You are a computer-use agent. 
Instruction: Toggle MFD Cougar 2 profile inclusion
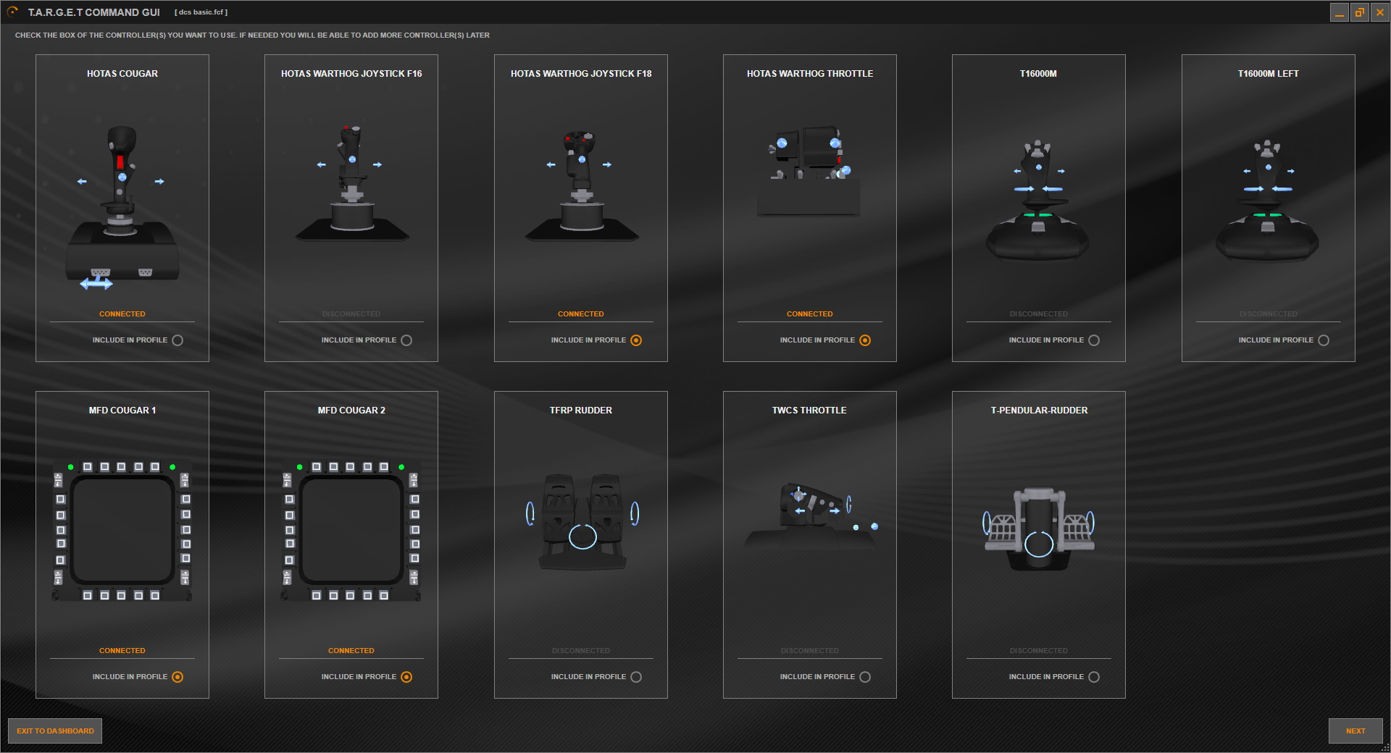(406, 677)
